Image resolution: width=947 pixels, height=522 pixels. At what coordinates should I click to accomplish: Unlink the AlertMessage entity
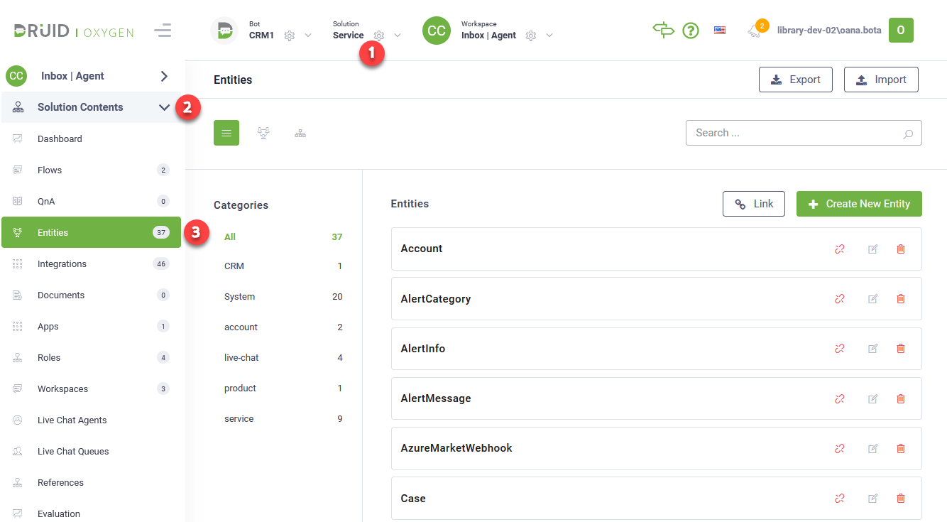click(x=840, y=398)
